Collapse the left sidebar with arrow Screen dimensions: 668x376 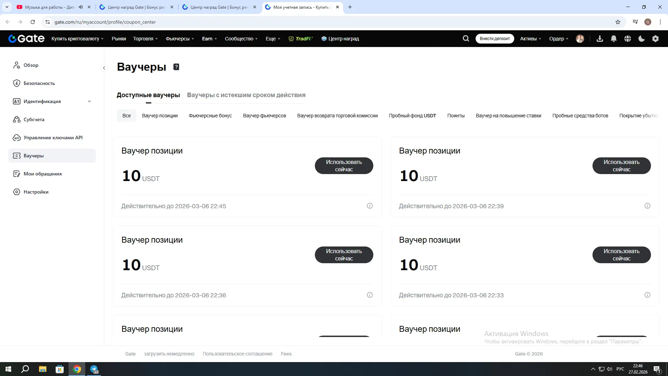(104, 68)
